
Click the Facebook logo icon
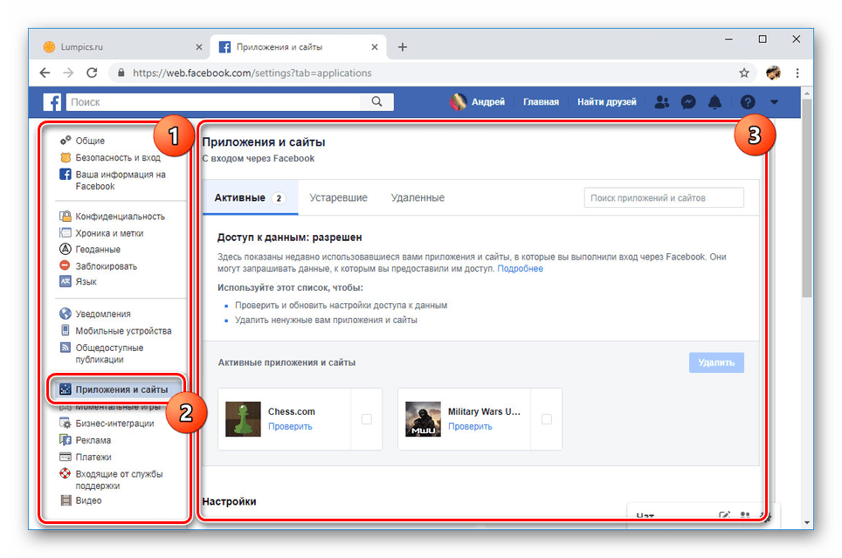pyautogui.click(x=53, y=102)
